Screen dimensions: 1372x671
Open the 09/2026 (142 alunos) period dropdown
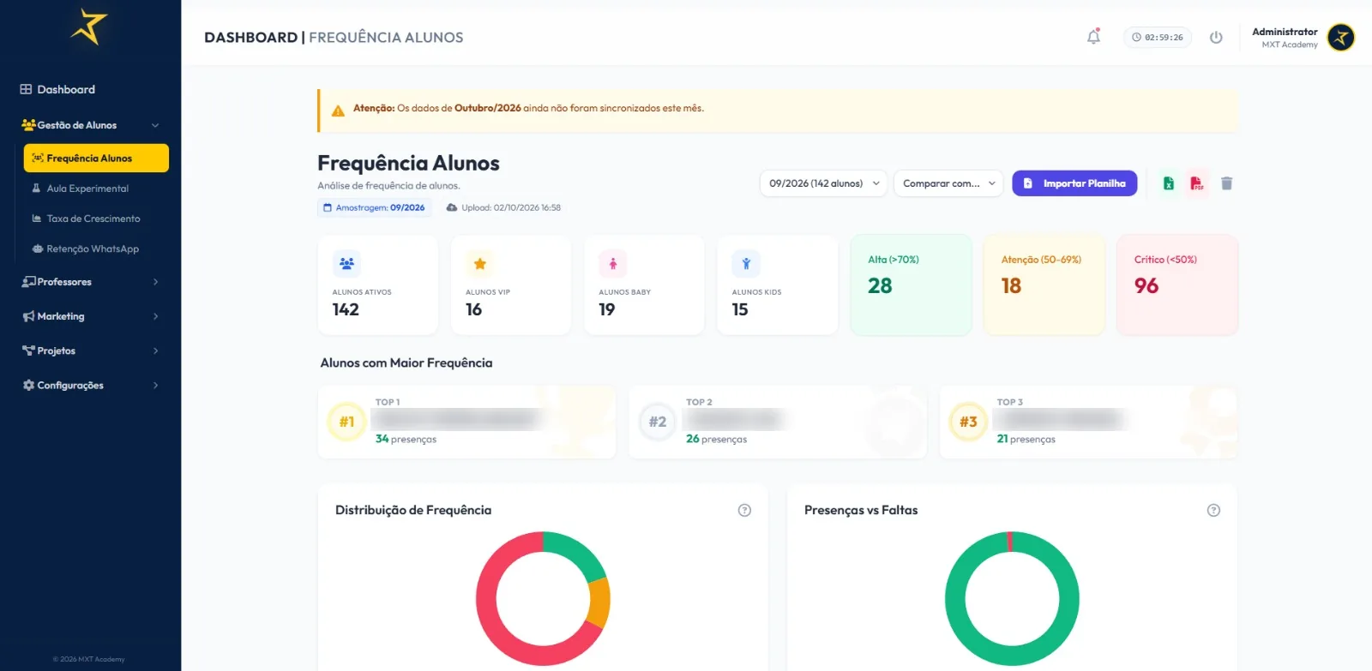point(823,183)
